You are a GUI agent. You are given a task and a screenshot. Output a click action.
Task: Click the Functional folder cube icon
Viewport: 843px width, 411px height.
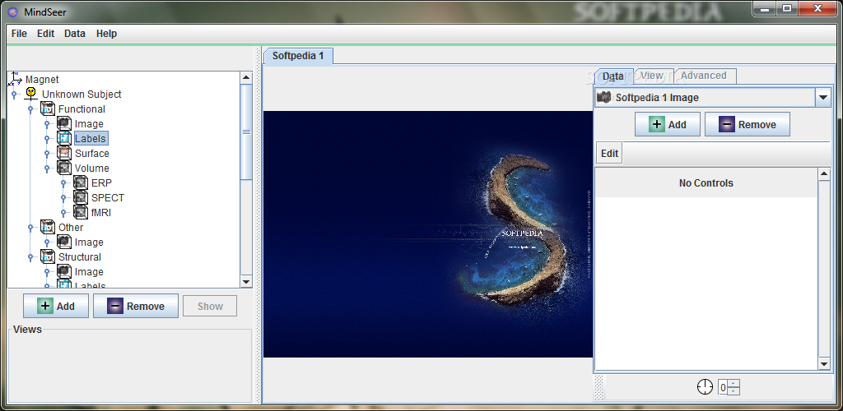coord(48,109)
